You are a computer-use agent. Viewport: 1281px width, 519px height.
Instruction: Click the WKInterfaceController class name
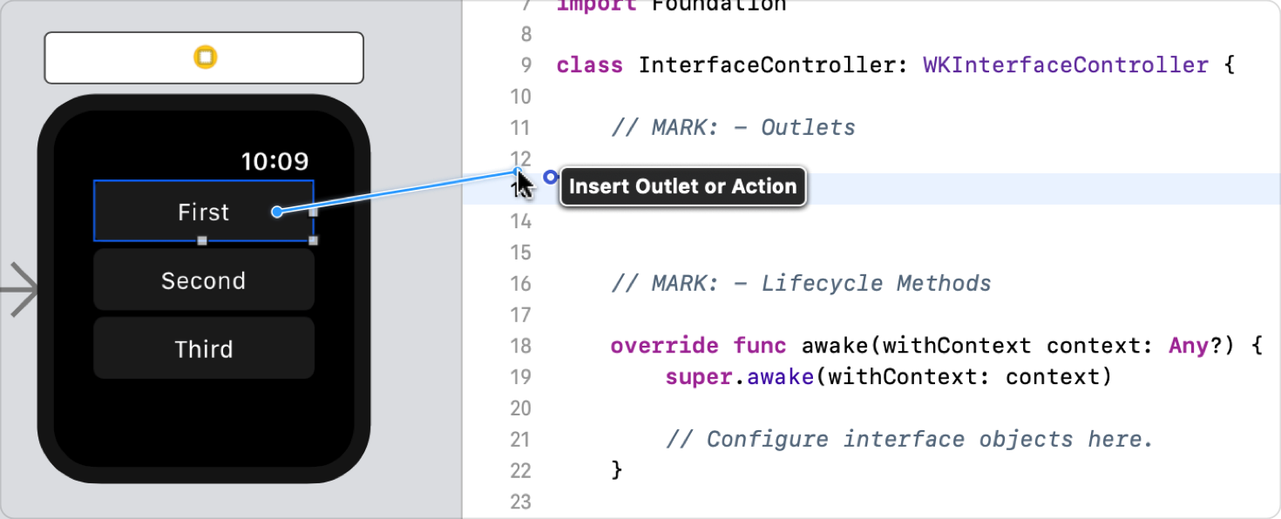coord(1065,64)
